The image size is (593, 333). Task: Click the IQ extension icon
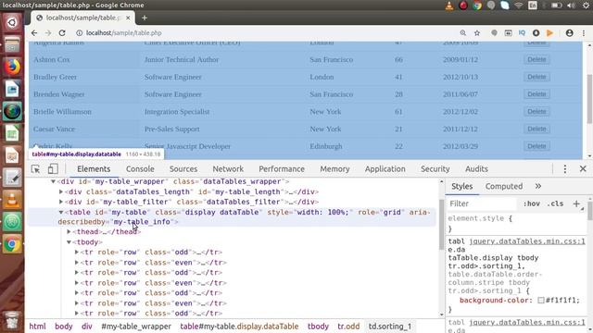coord(523,33)
